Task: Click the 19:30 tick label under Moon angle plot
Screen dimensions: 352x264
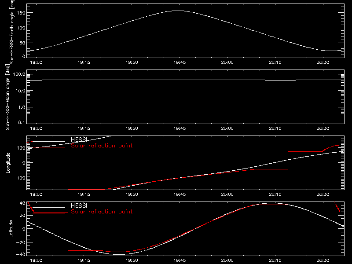Action: 132,128
